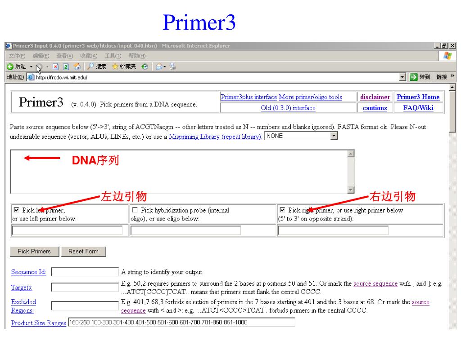
Task: Open the 收藏(A) Favorites menu
Action: coord(89,56)
